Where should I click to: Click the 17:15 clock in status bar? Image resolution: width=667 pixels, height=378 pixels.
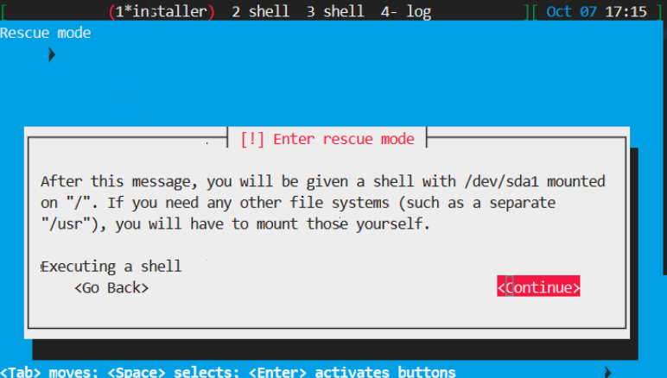tap(626, 11)
